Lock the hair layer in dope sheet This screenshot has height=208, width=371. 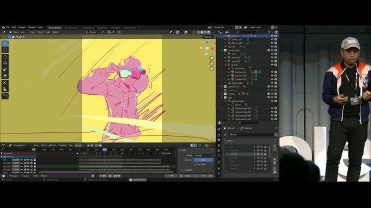(35, 160)
